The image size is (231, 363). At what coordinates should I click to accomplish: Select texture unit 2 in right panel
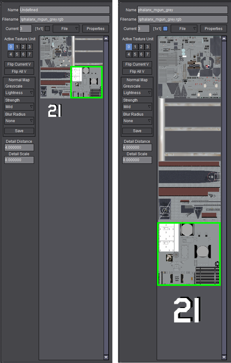pos(141,47)
